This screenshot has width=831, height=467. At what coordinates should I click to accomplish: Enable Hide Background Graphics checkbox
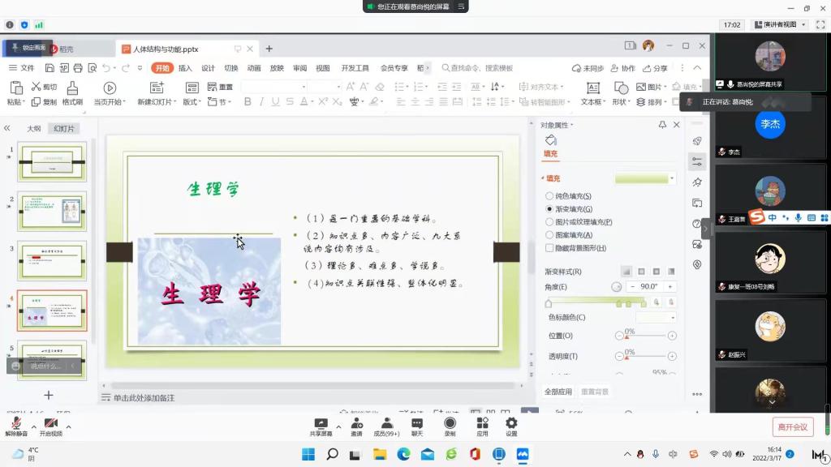(549, 248)
